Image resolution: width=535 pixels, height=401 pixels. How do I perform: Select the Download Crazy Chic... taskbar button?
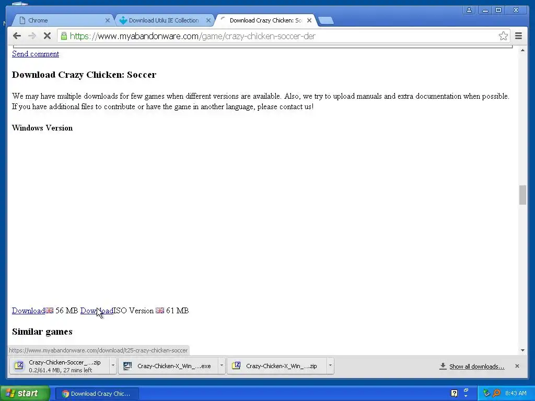tap(97, 394)
